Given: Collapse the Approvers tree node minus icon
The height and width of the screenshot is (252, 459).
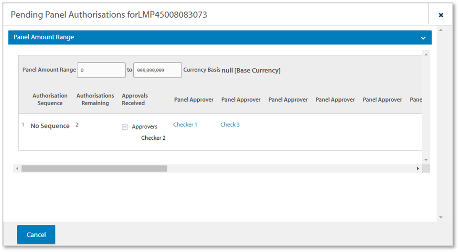Looking at the screenshot, I should [x=125, y=127].
